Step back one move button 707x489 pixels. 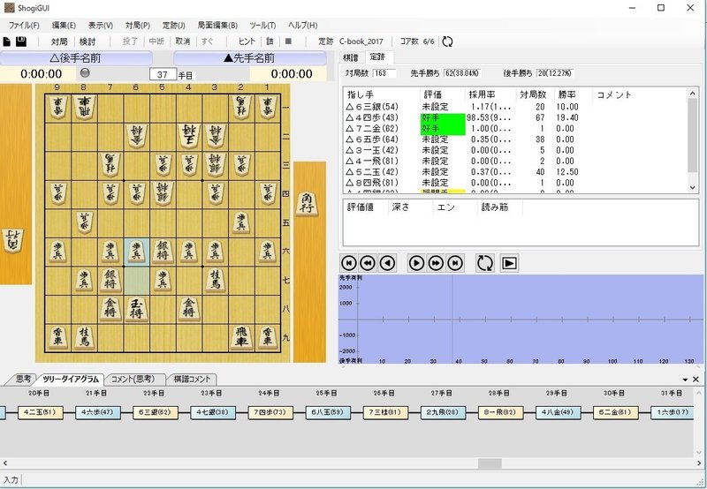[388, 262]
